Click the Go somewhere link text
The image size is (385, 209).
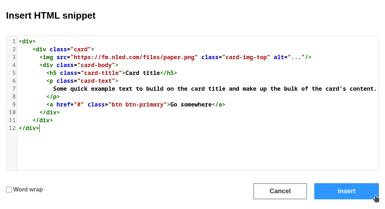pos(191,104)
